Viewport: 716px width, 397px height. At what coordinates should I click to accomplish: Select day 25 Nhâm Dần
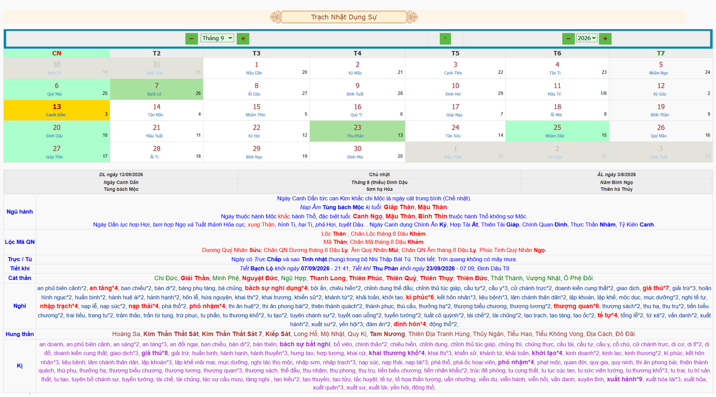coord(557,131)
